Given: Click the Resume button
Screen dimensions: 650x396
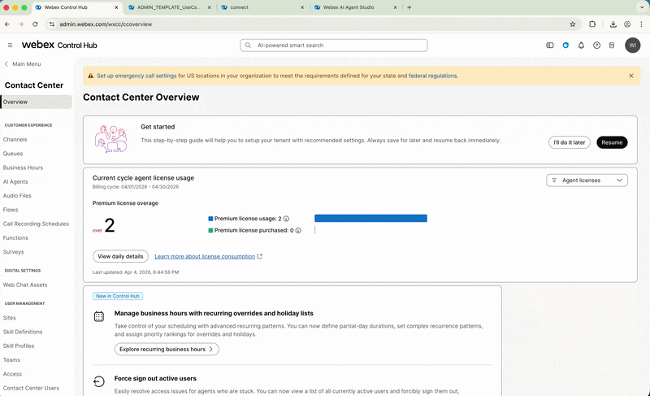Looking at the screenshot, I should 612,142.
